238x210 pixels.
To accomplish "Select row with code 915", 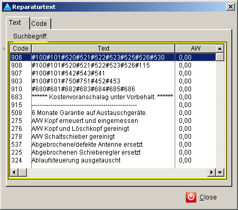I will [x=113, y=105].
